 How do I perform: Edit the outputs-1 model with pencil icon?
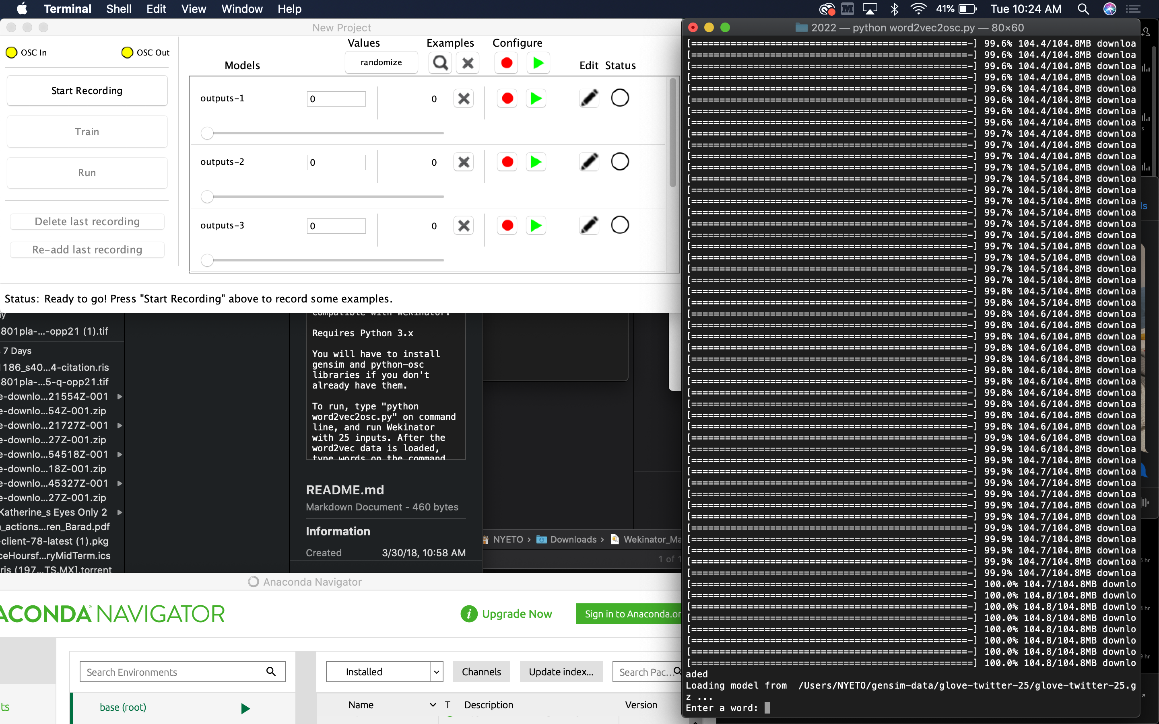589,98
